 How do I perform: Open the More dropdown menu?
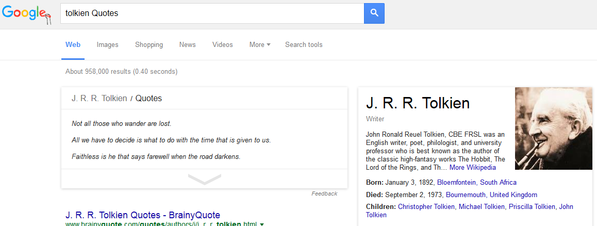pos(259,45)
